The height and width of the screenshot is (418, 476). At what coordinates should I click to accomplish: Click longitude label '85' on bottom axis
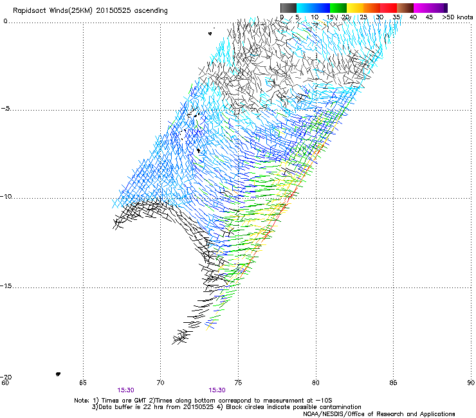tap(393, 383)
